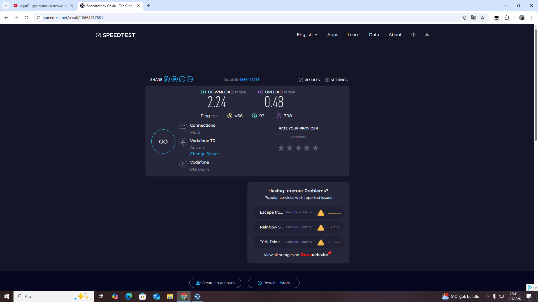Open the taskbar clock showing 23:41
Image resolution: width=538 pixels, height=302 pixels.
point(514,296)
